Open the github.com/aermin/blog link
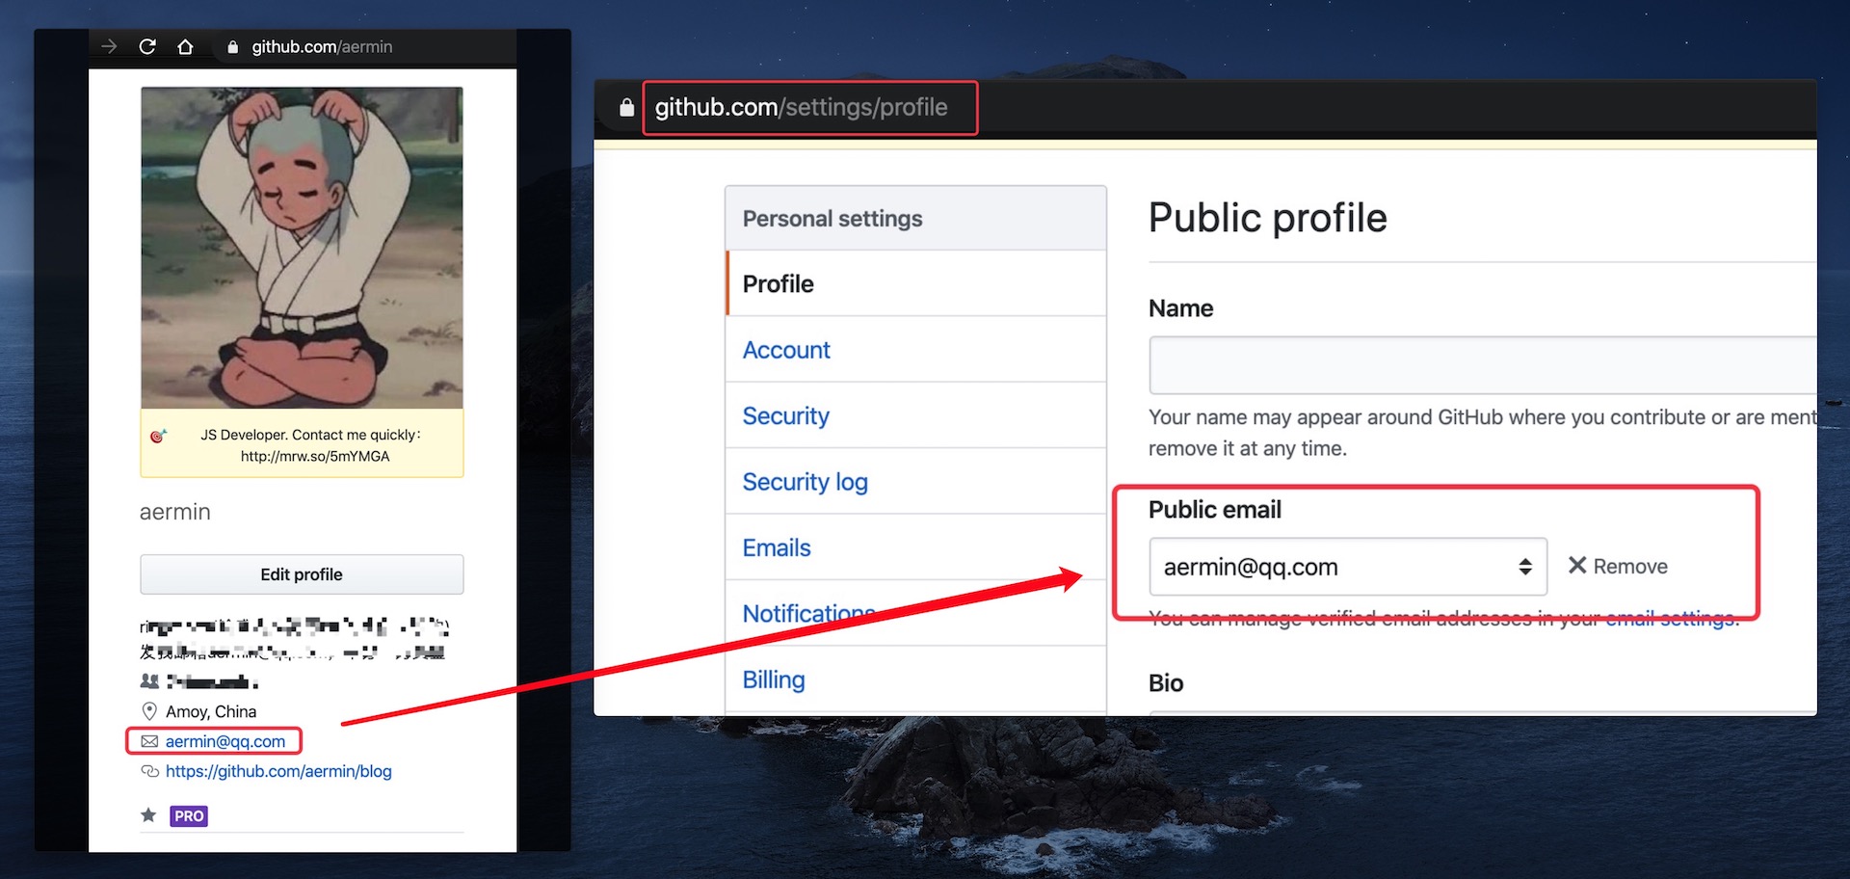Screen dimensions: 1850x879 click(278, 771)
